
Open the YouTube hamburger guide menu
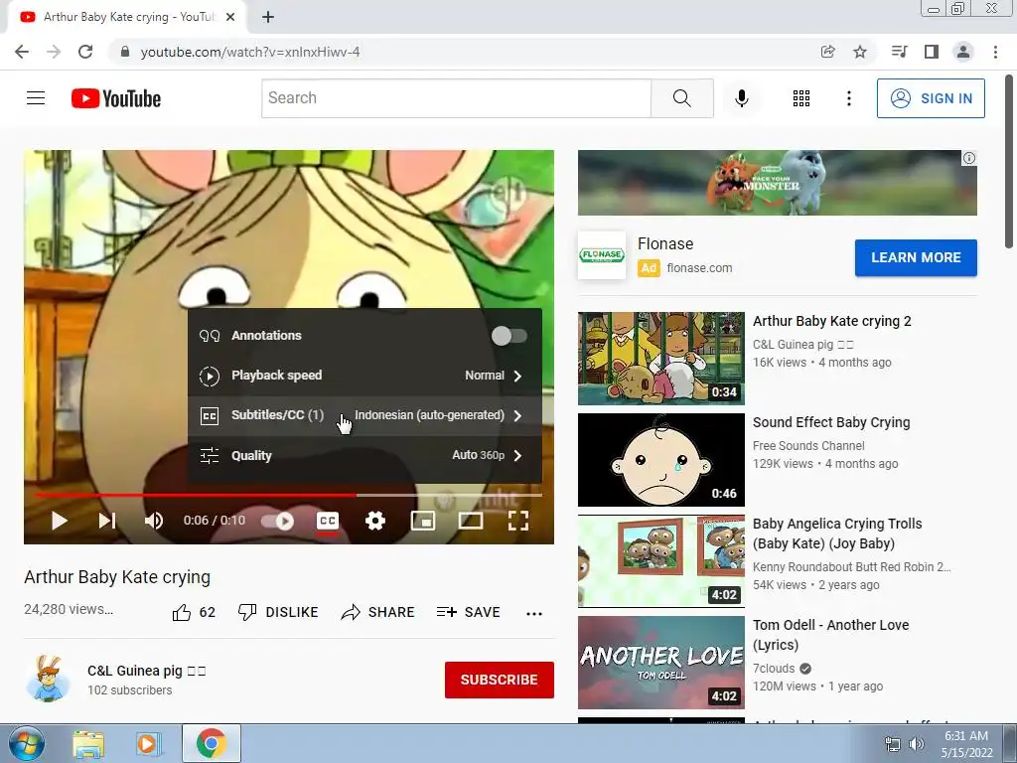pos(36,98)
